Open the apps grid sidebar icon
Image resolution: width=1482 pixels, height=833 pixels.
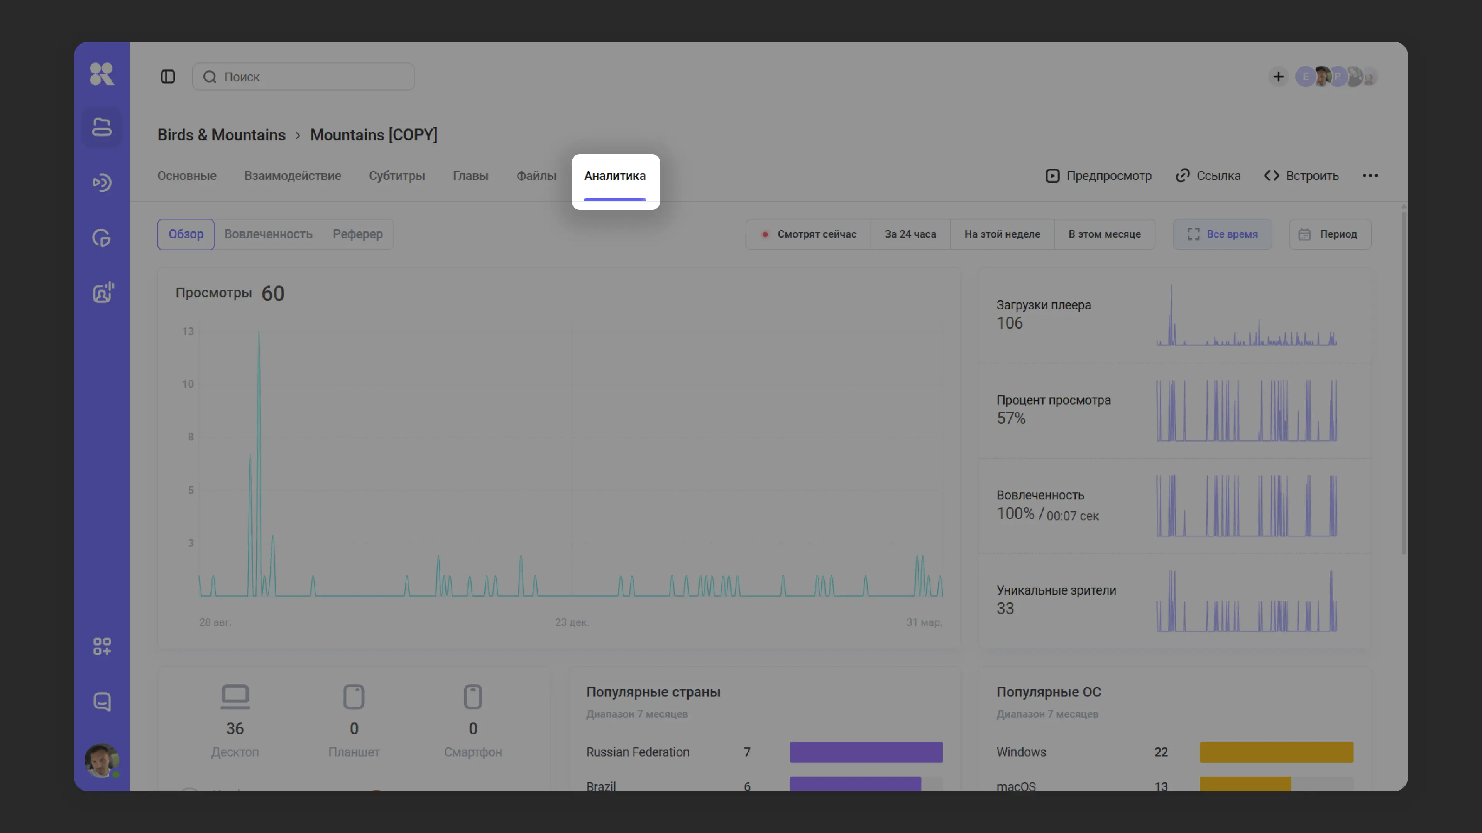pos(102,646)
